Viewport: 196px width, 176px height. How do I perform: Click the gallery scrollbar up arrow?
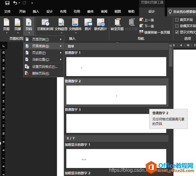click(171, 46)
